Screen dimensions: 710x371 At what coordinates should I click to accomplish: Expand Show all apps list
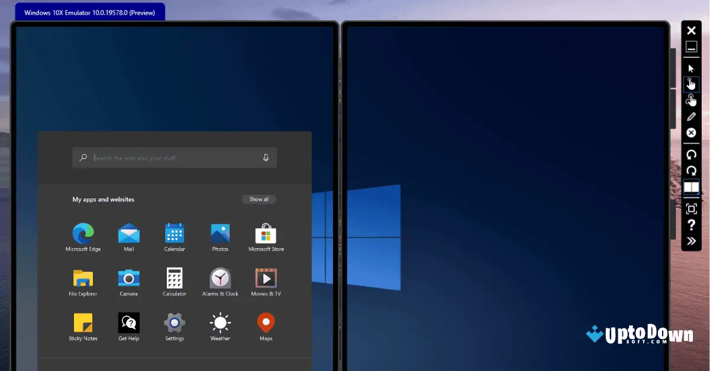[259, 199]
